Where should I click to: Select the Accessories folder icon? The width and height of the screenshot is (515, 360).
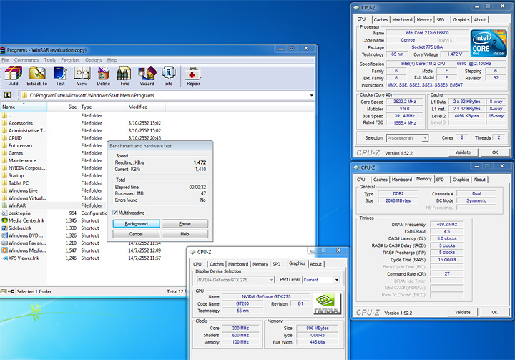[x=4, y=123]
